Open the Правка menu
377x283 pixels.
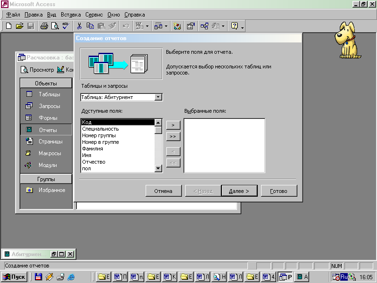(x=33, y=15)
